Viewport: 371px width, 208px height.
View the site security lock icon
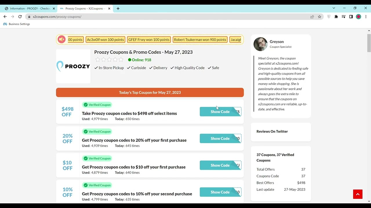pyautogui.click(x=29, y=17)
